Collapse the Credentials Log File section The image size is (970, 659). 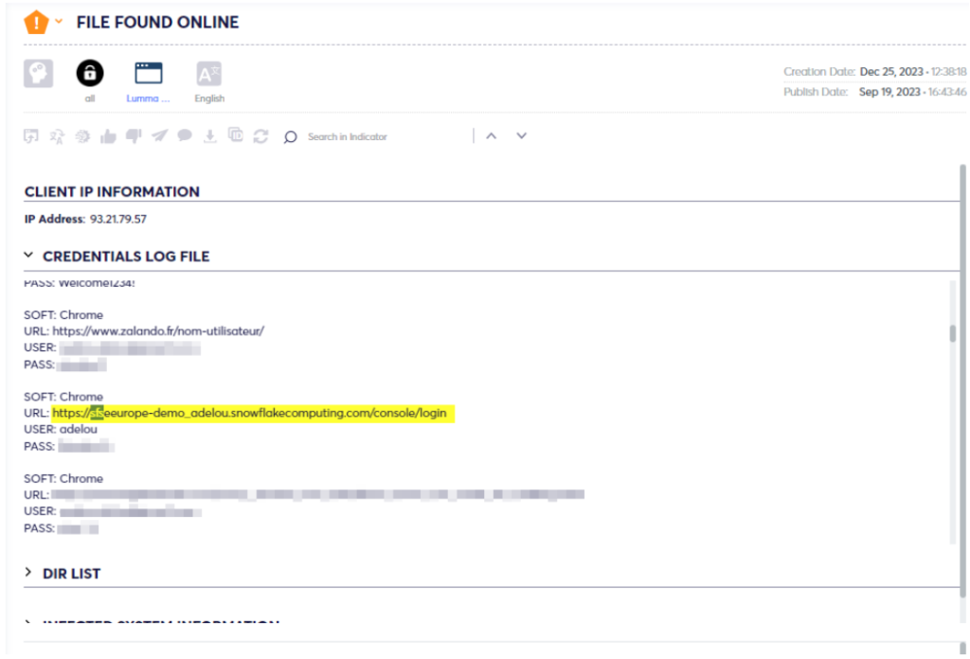[x=28, y=256]
